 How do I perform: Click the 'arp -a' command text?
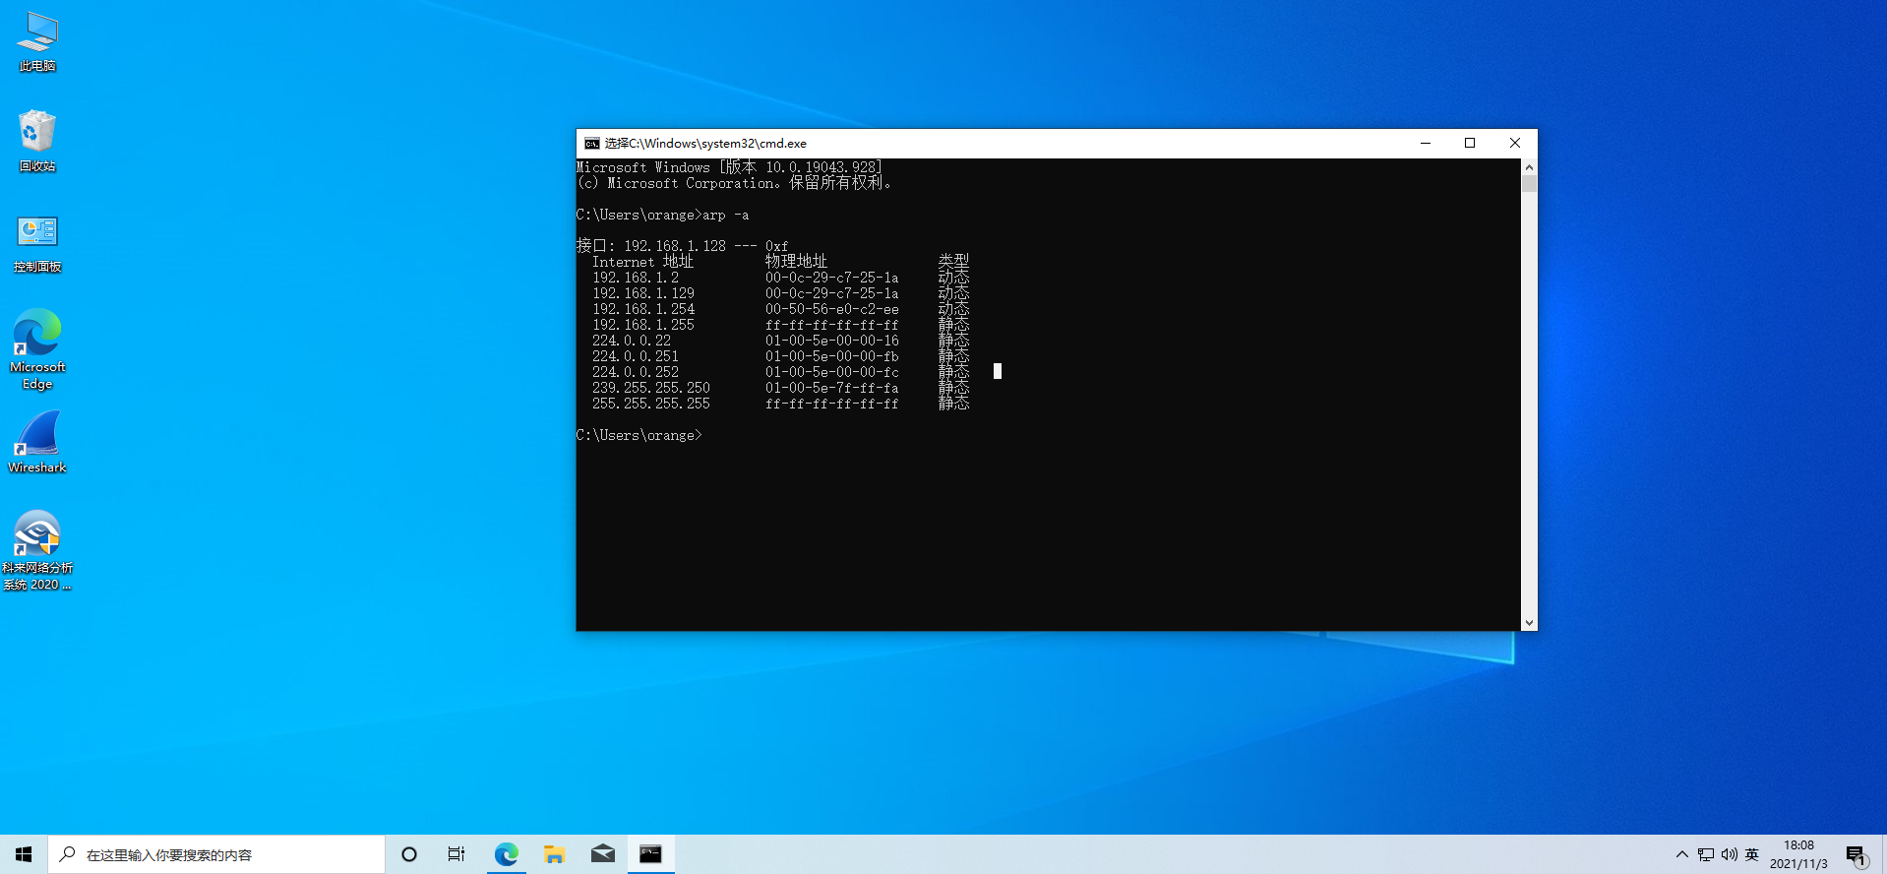[x=726, y=215]
